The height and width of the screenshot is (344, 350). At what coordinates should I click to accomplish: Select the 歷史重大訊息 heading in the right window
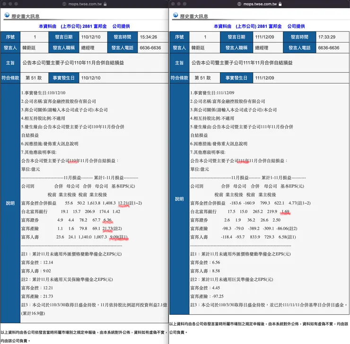[194, 17]
